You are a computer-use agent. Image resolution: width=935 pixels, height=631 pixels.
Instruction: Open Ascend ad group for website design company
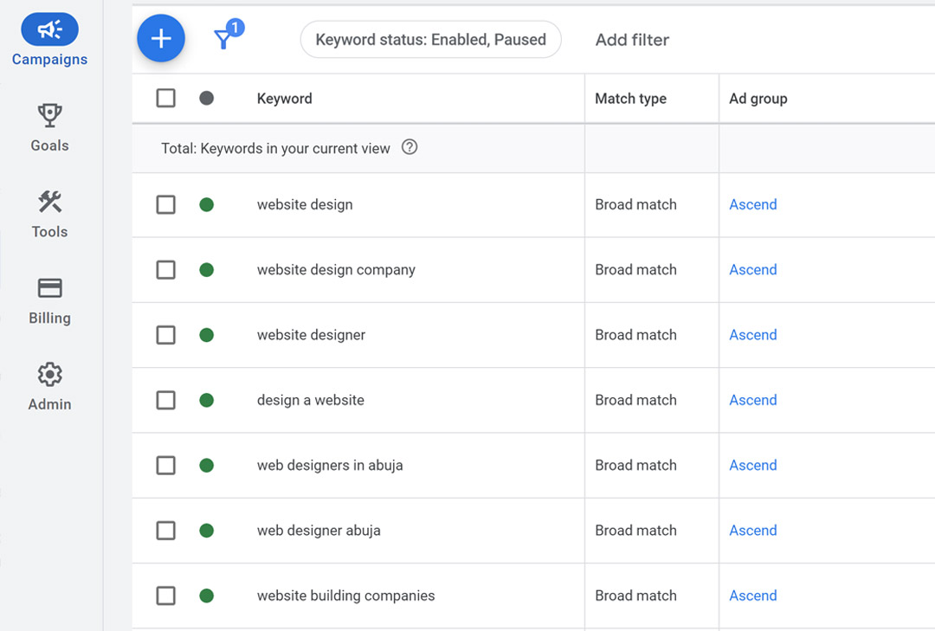click(x=753, y=269)
